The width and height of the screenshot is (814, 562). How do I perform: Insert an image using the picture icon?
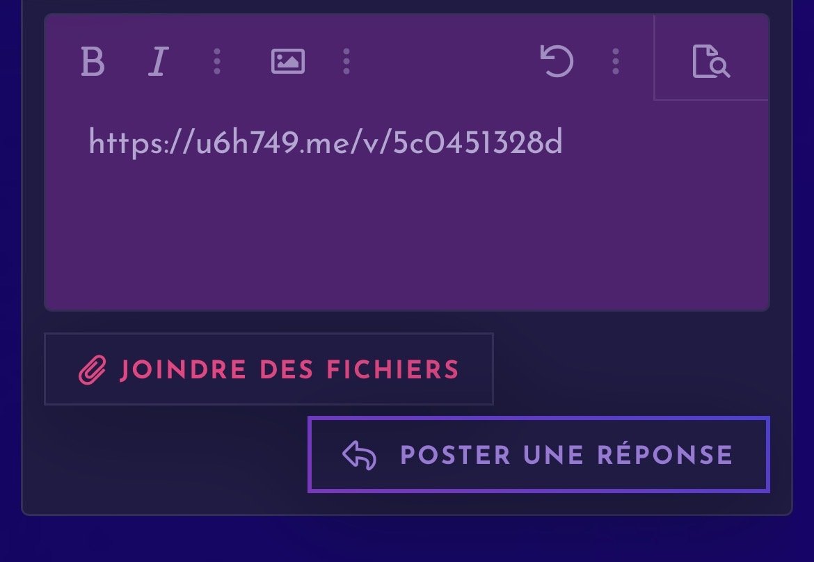coord(287,61)
